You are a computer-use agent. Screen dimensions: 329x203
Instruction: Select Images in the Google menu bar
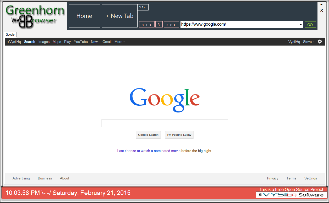click(44, 42)
